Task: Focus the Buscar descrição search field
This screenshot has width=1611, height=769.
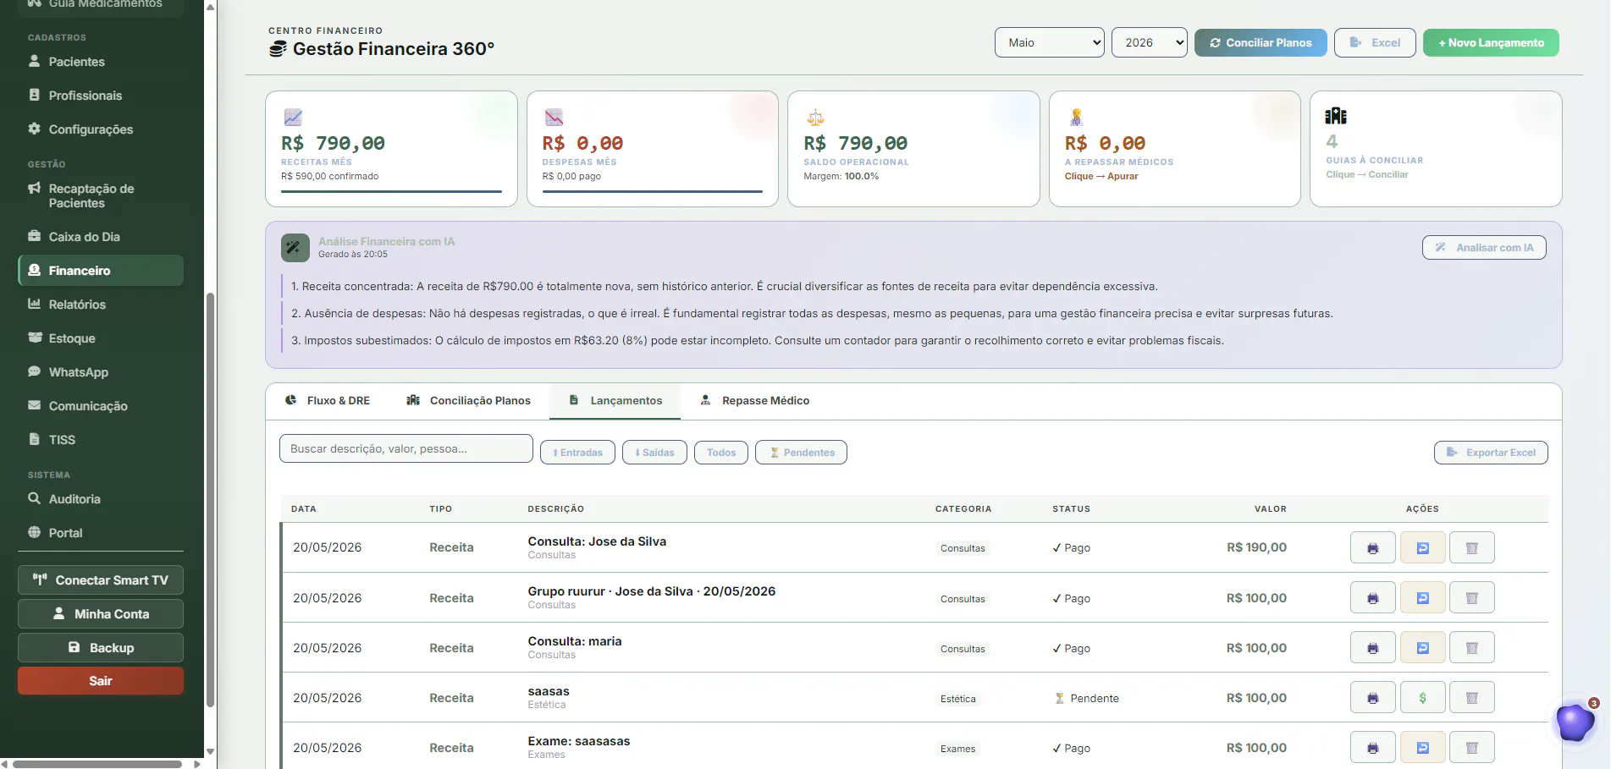Action: [x=406, y=449]
